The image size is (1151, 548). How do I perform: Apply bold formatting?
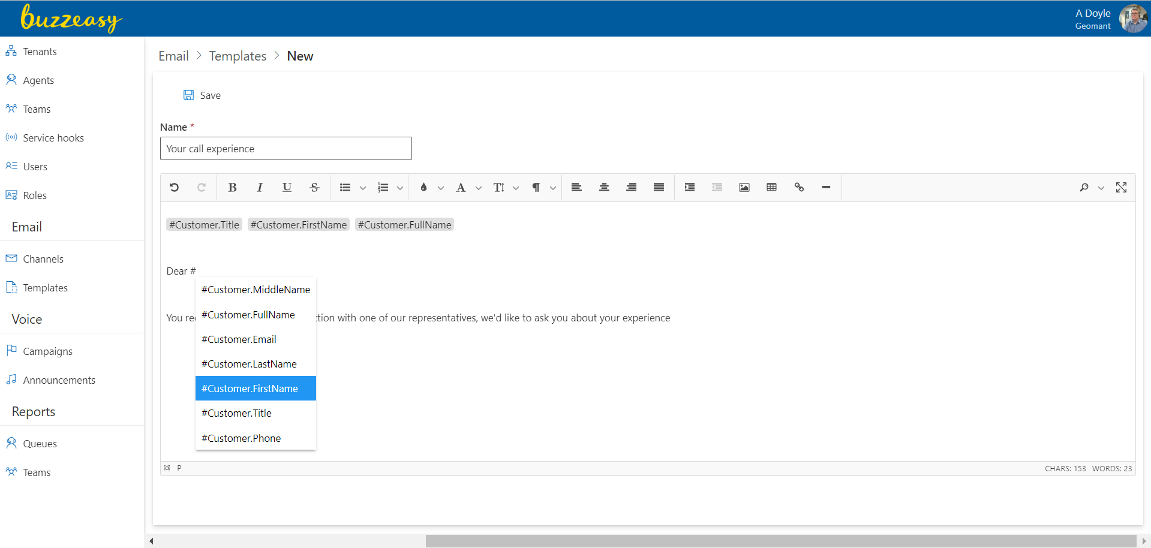coord(232,187)
